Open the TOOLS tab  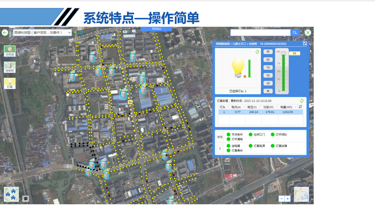(x=156, y=29)
